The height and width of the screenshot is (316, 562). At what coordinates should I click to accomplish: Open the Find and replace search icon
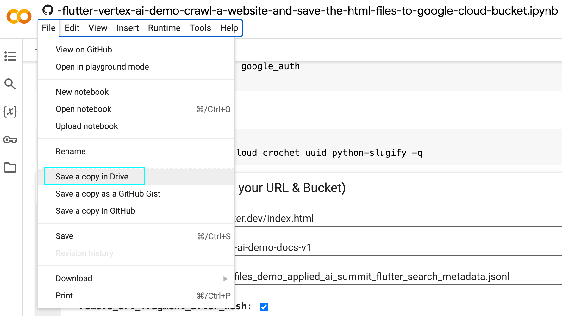pyautogui.click(x=10, y=84)
